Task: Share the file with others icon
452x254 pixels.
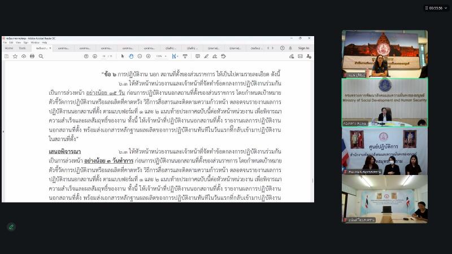Action: coord(308,56)
